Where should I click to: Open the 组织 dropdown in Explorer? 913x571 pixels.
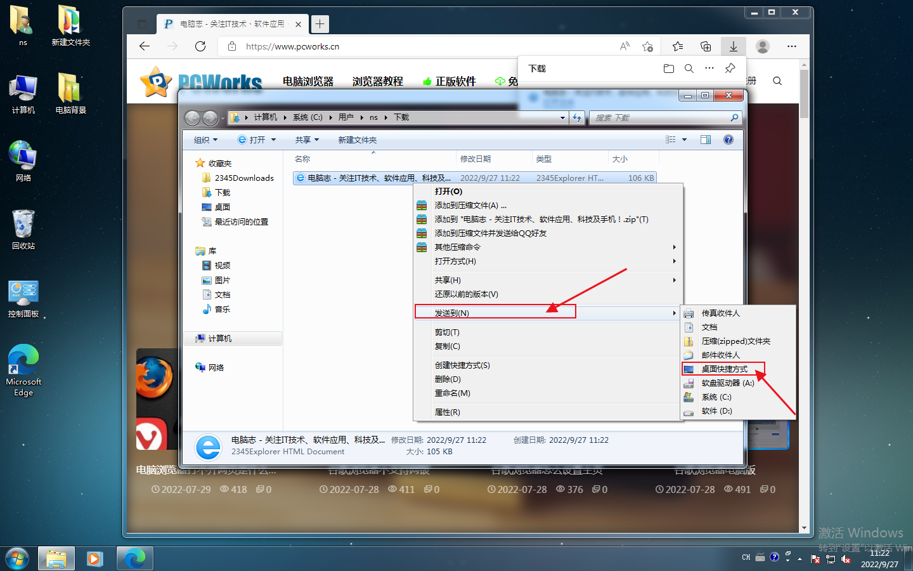[205, 140]
